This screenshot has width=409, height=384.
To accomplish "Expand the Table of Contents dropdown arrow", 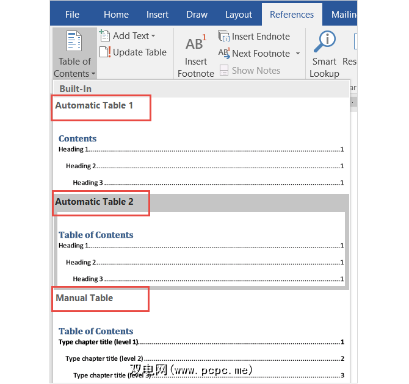I will [x=93, y=74].
